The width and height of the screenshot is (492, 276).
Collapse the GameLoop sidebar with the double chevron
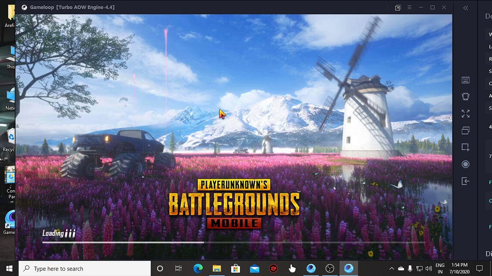(x=466, y=8)
